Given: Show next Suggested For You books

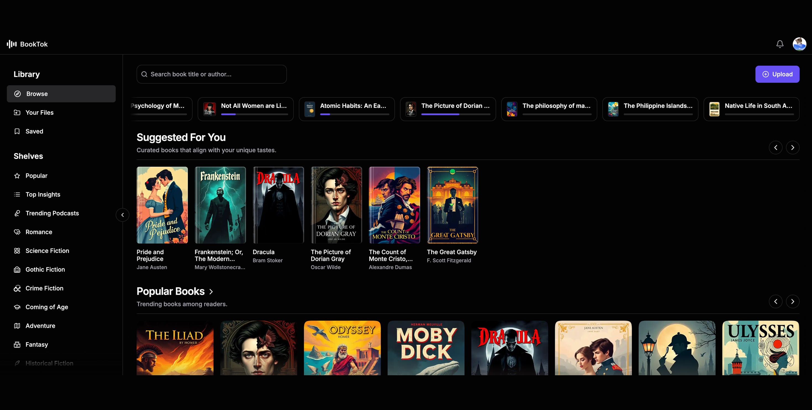Looking at the screenshot, I should (x=792, y=148).
